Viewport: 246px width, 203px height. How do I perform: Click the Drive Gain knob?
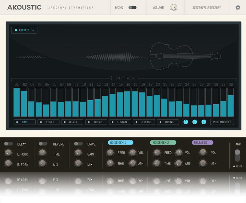pos(78,153)
